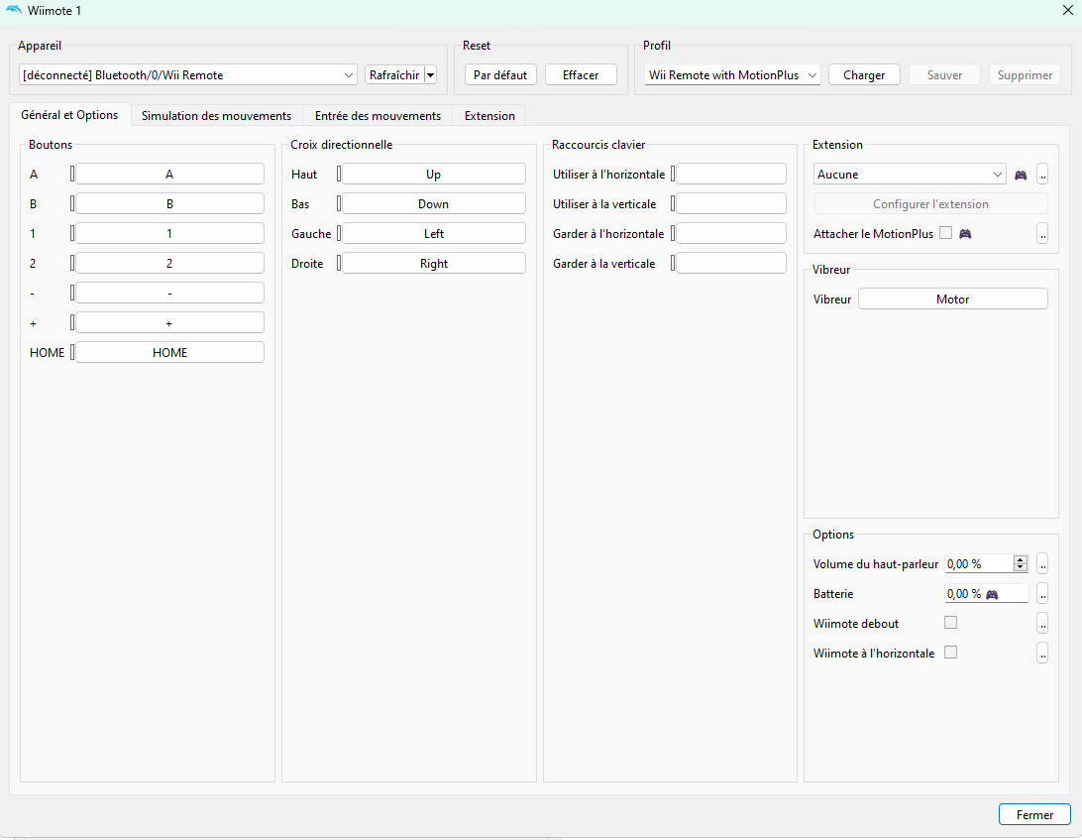The width and height of the screenshot is (1082, 840).
Task: Click the controller icon in Batterie field
Action: click(992, 594)
